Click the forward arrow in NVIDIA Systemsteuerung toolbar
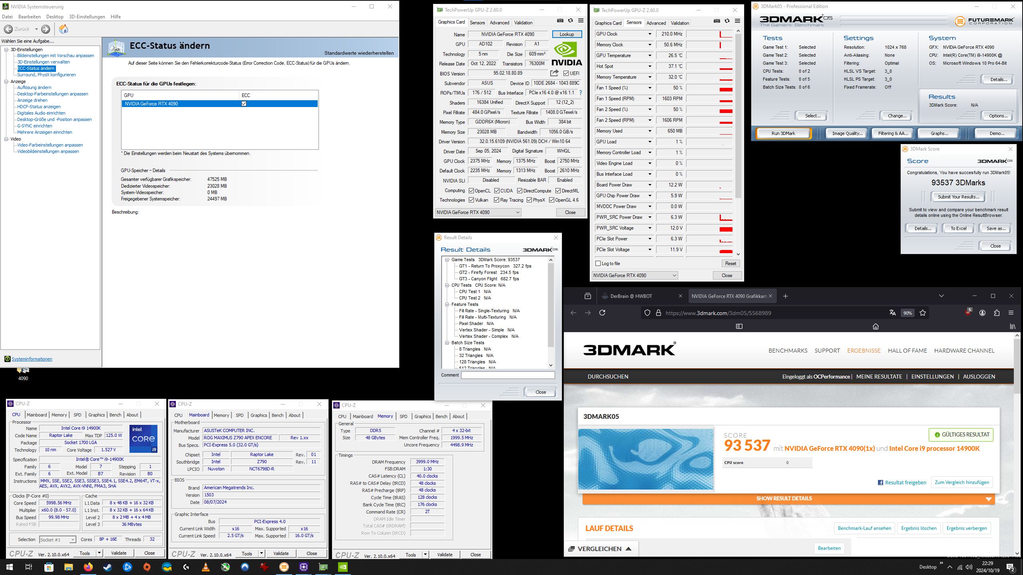 pos(46,29)
